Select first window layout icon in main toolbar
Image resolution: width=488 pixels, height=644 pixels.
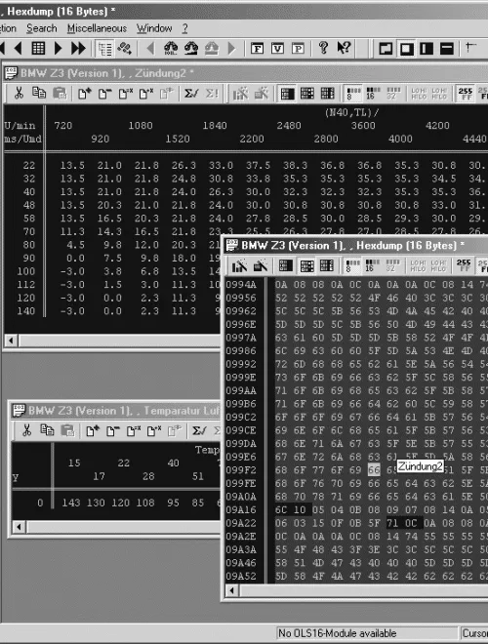click(386, 49)
